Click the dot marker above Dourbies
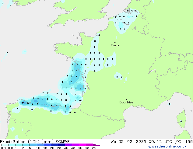Image resolution: width=193 pixels, height=149 pixels. (x=126, y=100)
